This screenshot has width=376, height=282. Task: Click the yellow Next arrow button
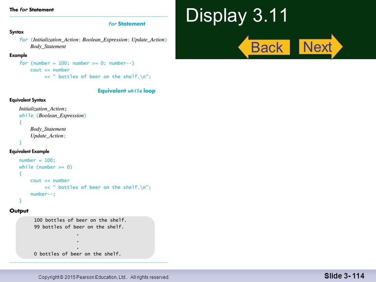coord(321,47)
